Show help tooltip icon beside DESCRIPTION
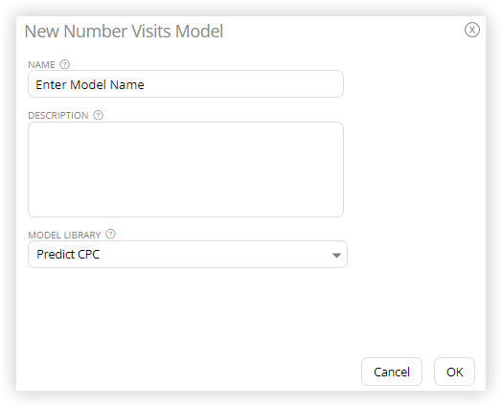 pyautogui.click(x=98, y=115)
